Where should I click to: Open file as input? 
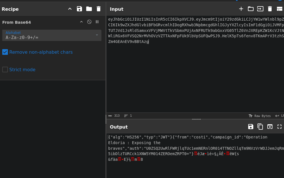click(260, 9)
